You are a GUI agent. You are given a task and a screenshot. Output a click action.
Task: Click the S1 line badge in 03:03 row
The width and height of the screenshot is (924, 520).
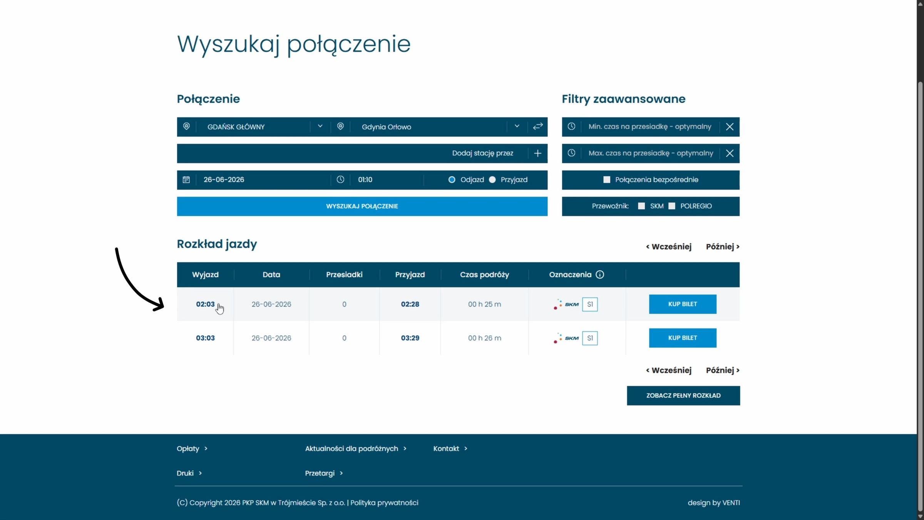[x=590, y=338]
